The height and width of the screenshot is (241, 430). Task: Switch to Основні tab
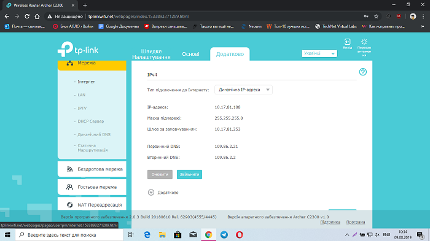[190, 54]
